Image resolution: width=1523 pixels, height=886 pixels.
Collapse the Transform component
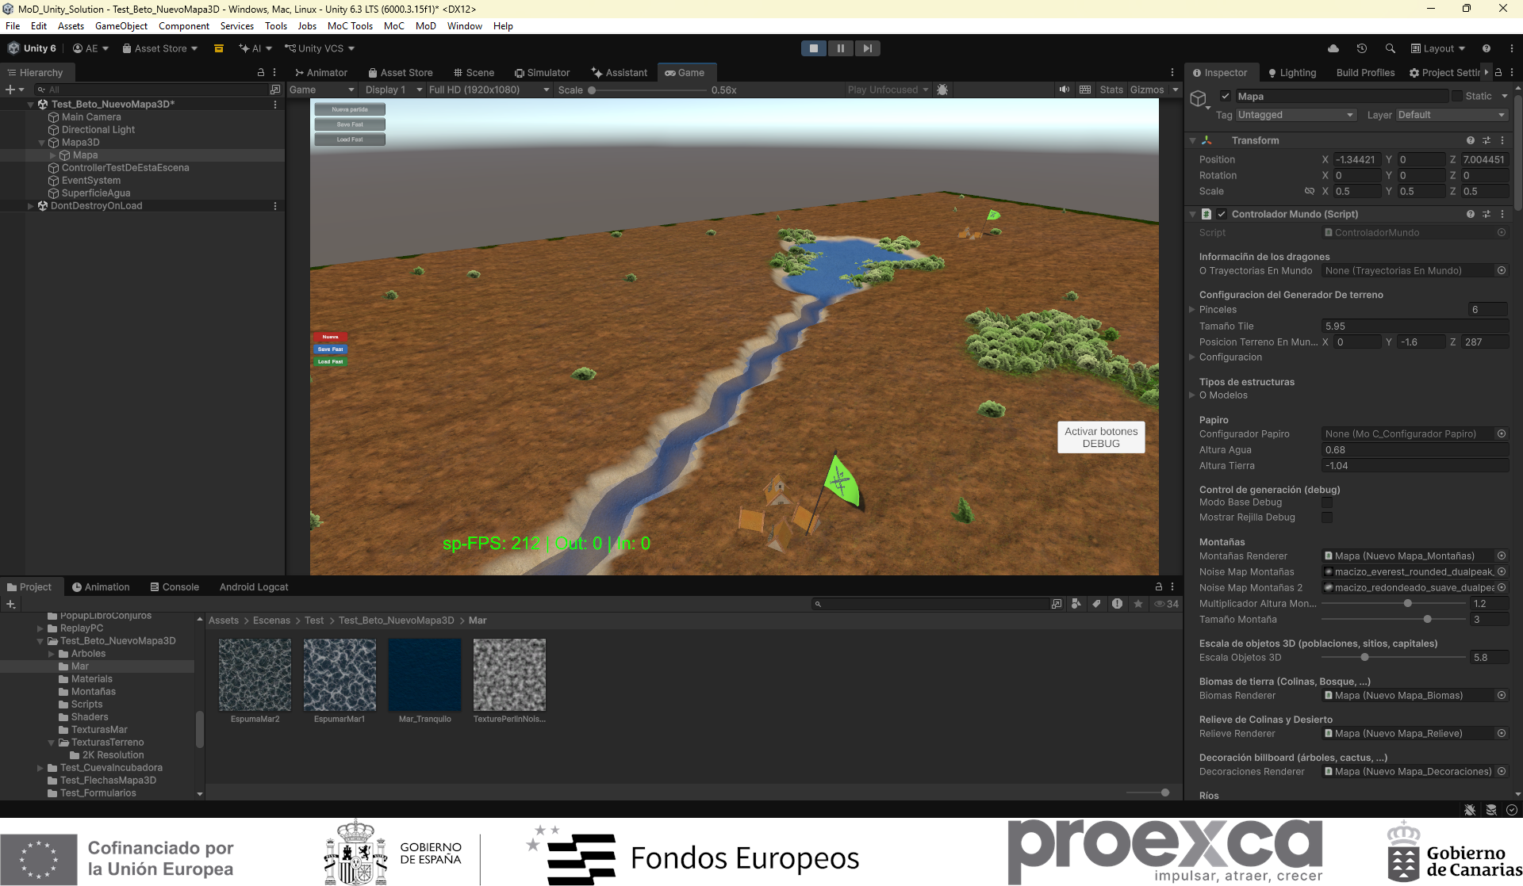point(1192,140)
